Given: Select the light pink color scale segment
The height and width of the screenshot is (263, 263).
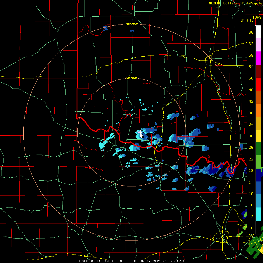Looking at the screenshot, I should 258,45.
